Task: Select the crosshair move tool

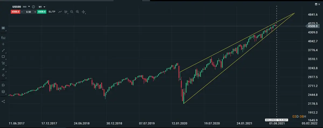Action: [83, 12]
